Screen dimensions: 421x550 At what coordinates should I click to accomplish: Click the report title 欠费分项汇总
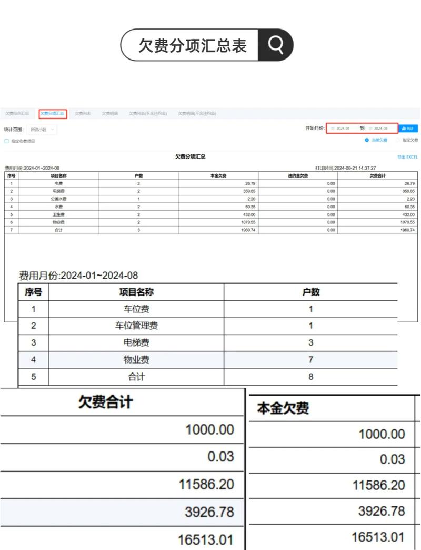pos(191,156)
